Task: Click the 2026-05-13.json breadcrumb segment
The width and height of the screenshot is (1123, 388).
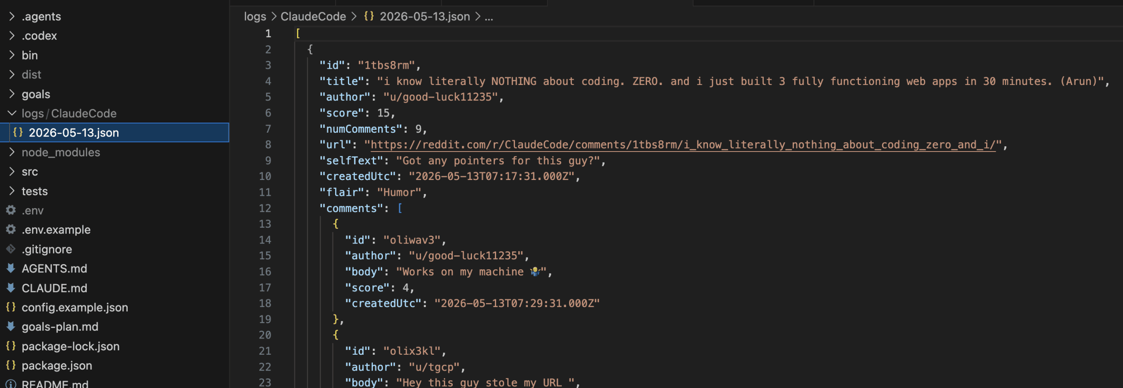Action: point(425,17)
